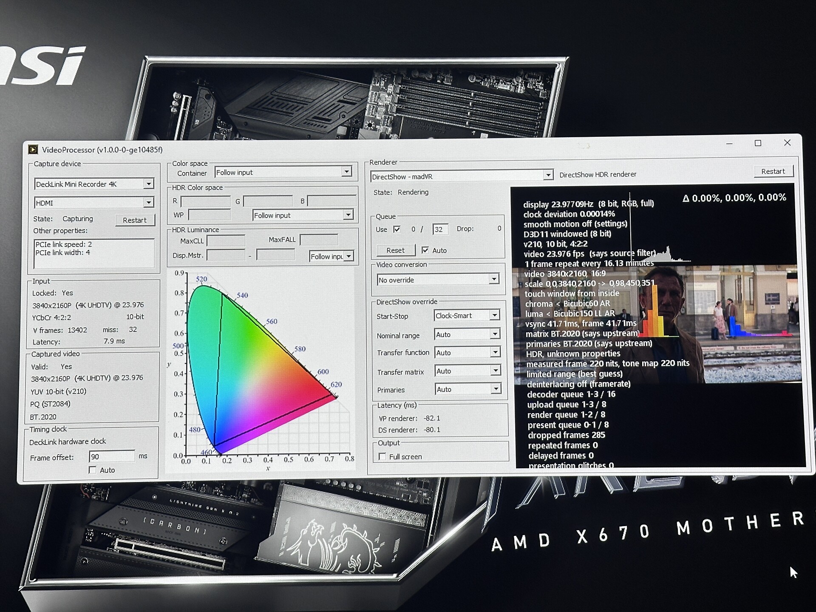Click the HDR Color space R field
The image size is (816, 612).
click(206, 201)
